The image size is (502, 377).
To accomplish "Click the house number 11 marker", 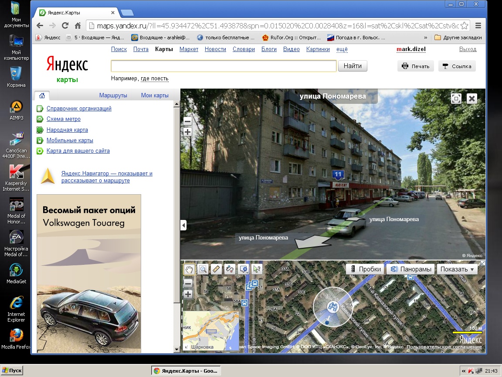I will [338, 175].
